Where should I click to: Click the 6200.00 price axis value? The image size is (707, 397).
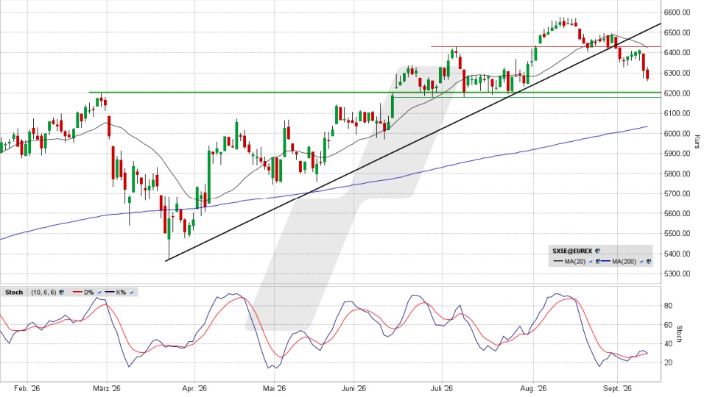[x=678, y=93]
